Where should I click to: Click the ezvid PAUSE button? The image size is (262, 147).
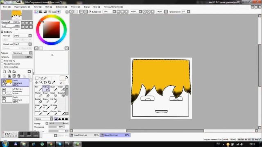pyautogui.click(x=22, y=134)
